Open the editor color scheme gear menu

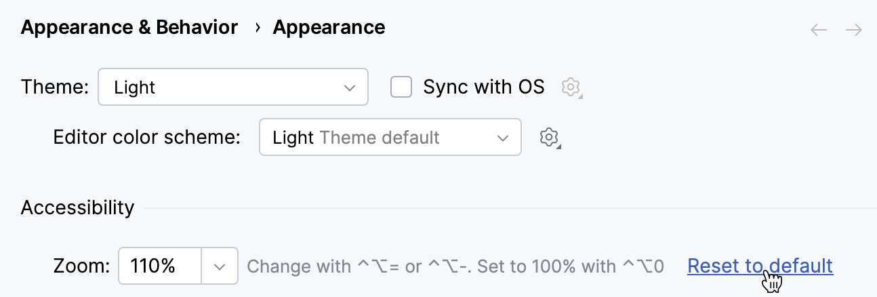pos(549,138)
